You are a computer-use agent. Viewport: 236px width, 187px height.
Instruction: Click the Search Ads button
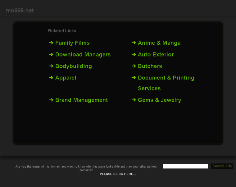pyautogui.click(x=222, y=166)
